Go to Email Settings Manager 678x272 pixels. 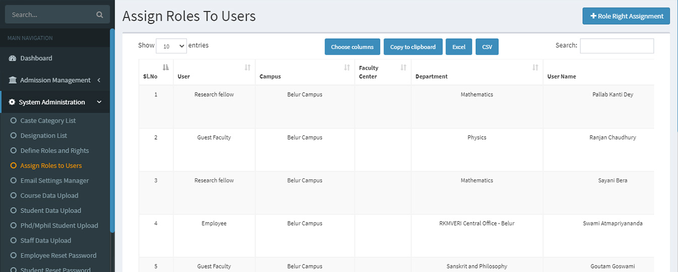54,180
